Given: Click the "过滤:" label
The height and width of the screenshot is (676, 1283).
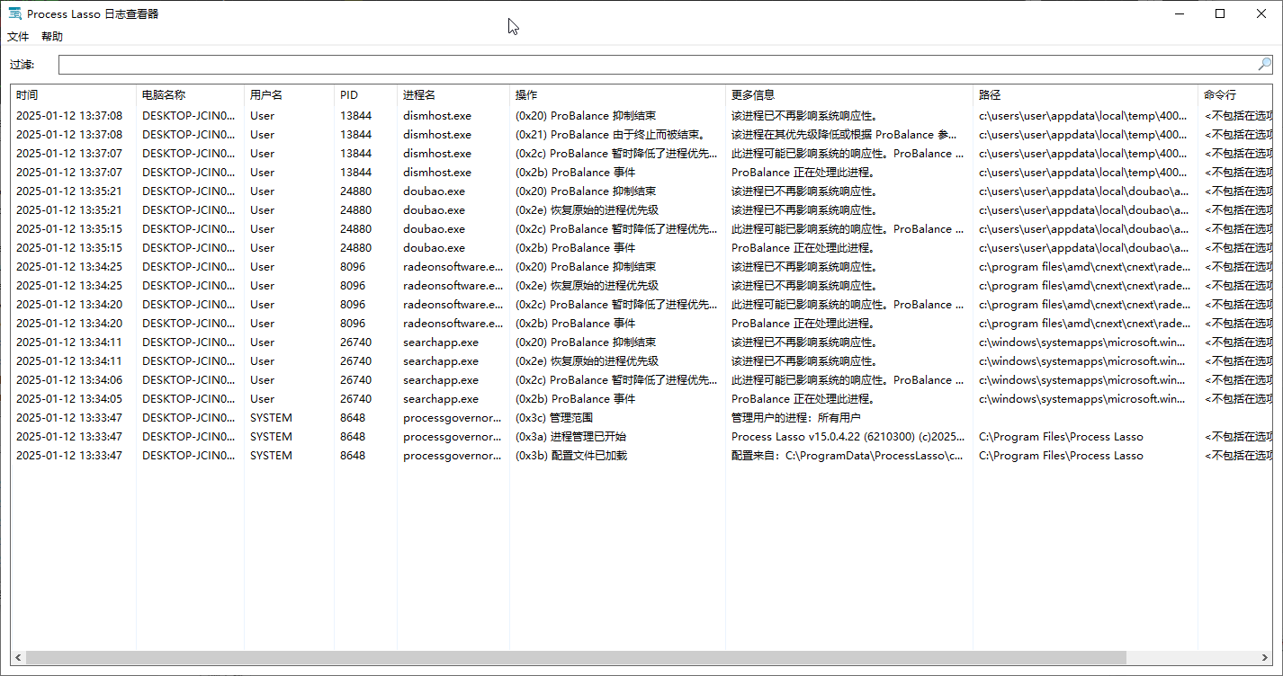Looking at the screenshot, I should [22, 65].
